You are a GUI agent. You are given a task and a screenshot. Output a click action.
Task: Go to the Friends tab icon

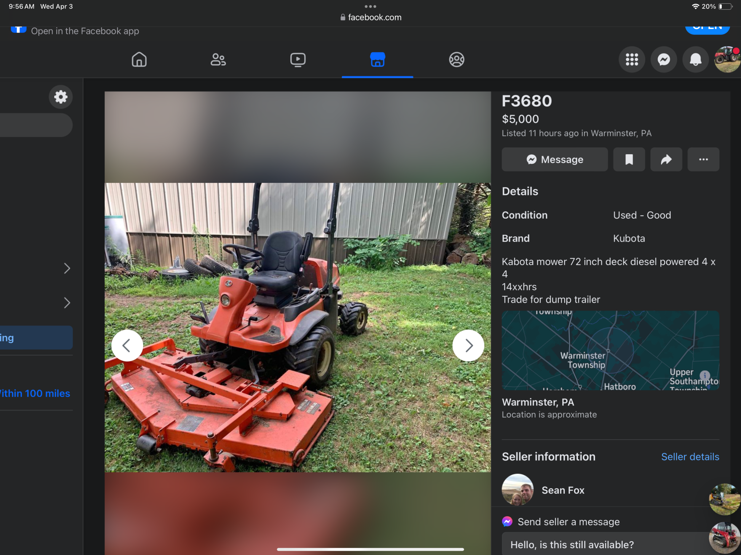218,60
